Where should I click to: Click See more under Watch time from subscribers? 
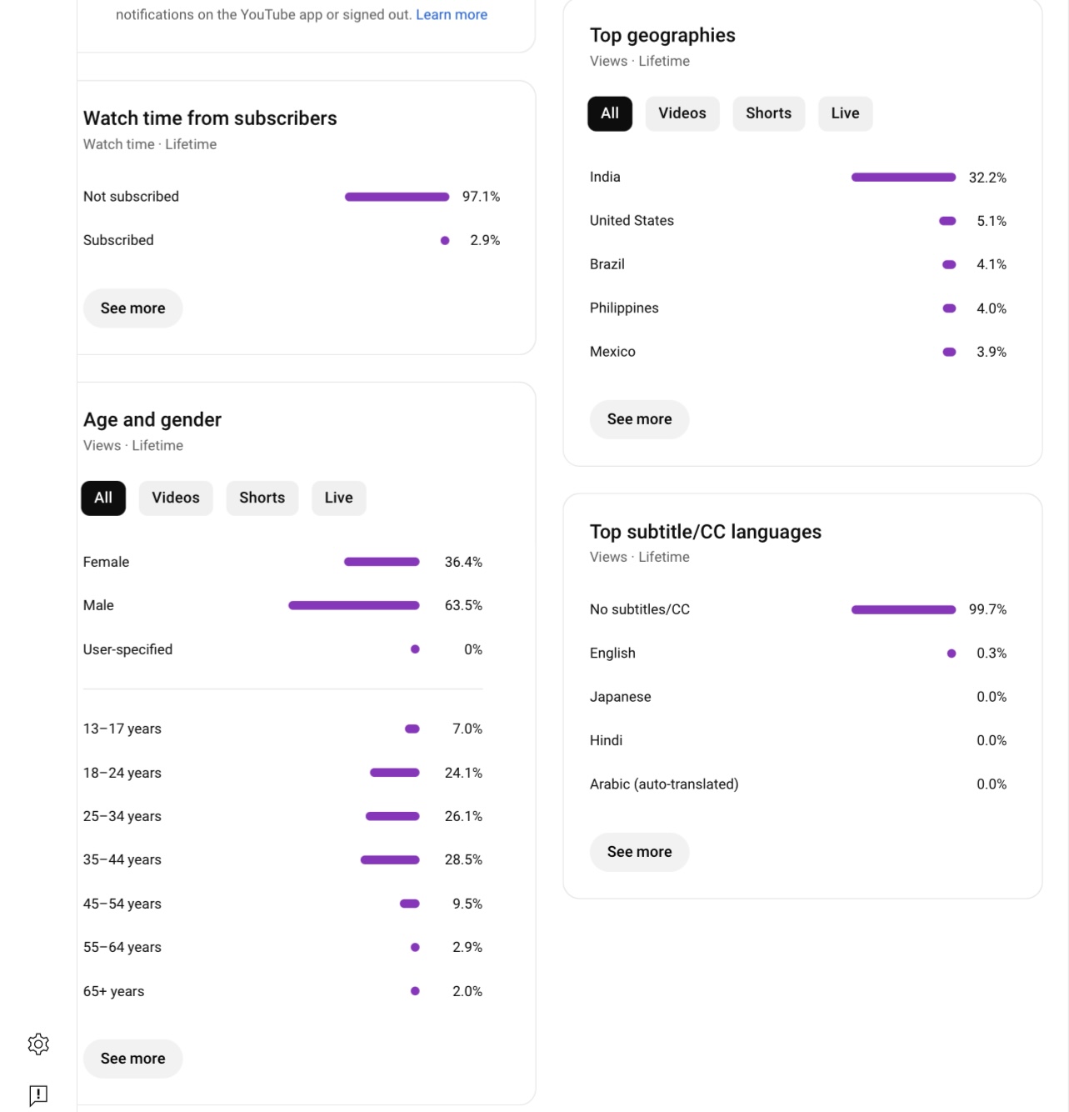click(x=132, y=308)
